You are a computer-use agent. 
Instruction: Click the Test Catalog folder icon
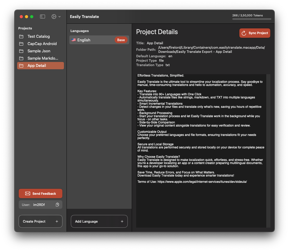point(21,36)
